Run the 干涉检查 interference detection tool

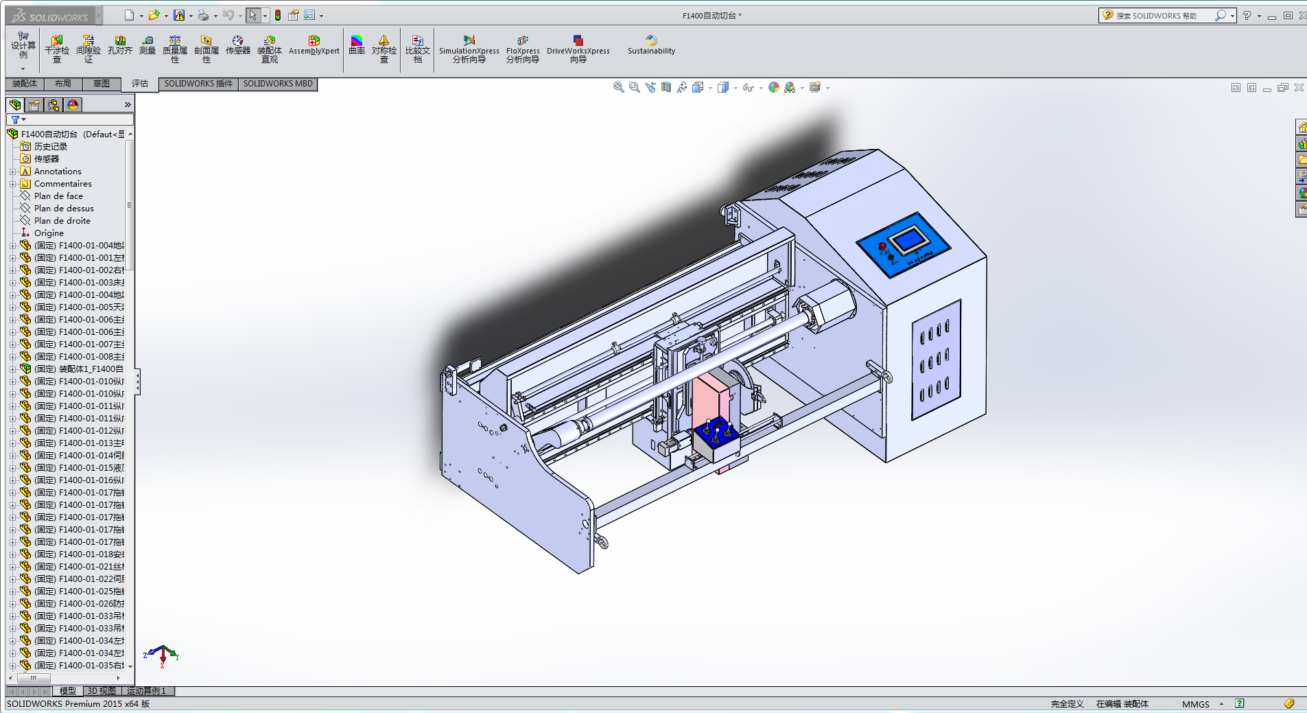point(57,49)
